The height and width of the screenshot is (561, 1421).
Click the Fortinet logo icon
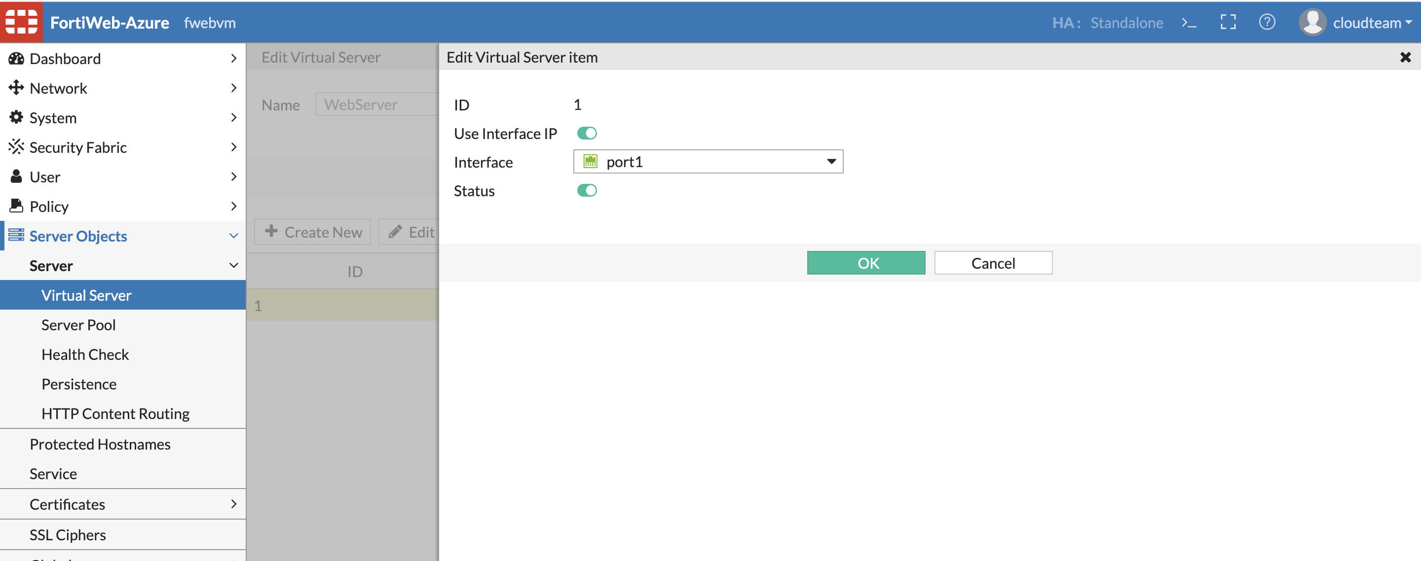[21, 22]
